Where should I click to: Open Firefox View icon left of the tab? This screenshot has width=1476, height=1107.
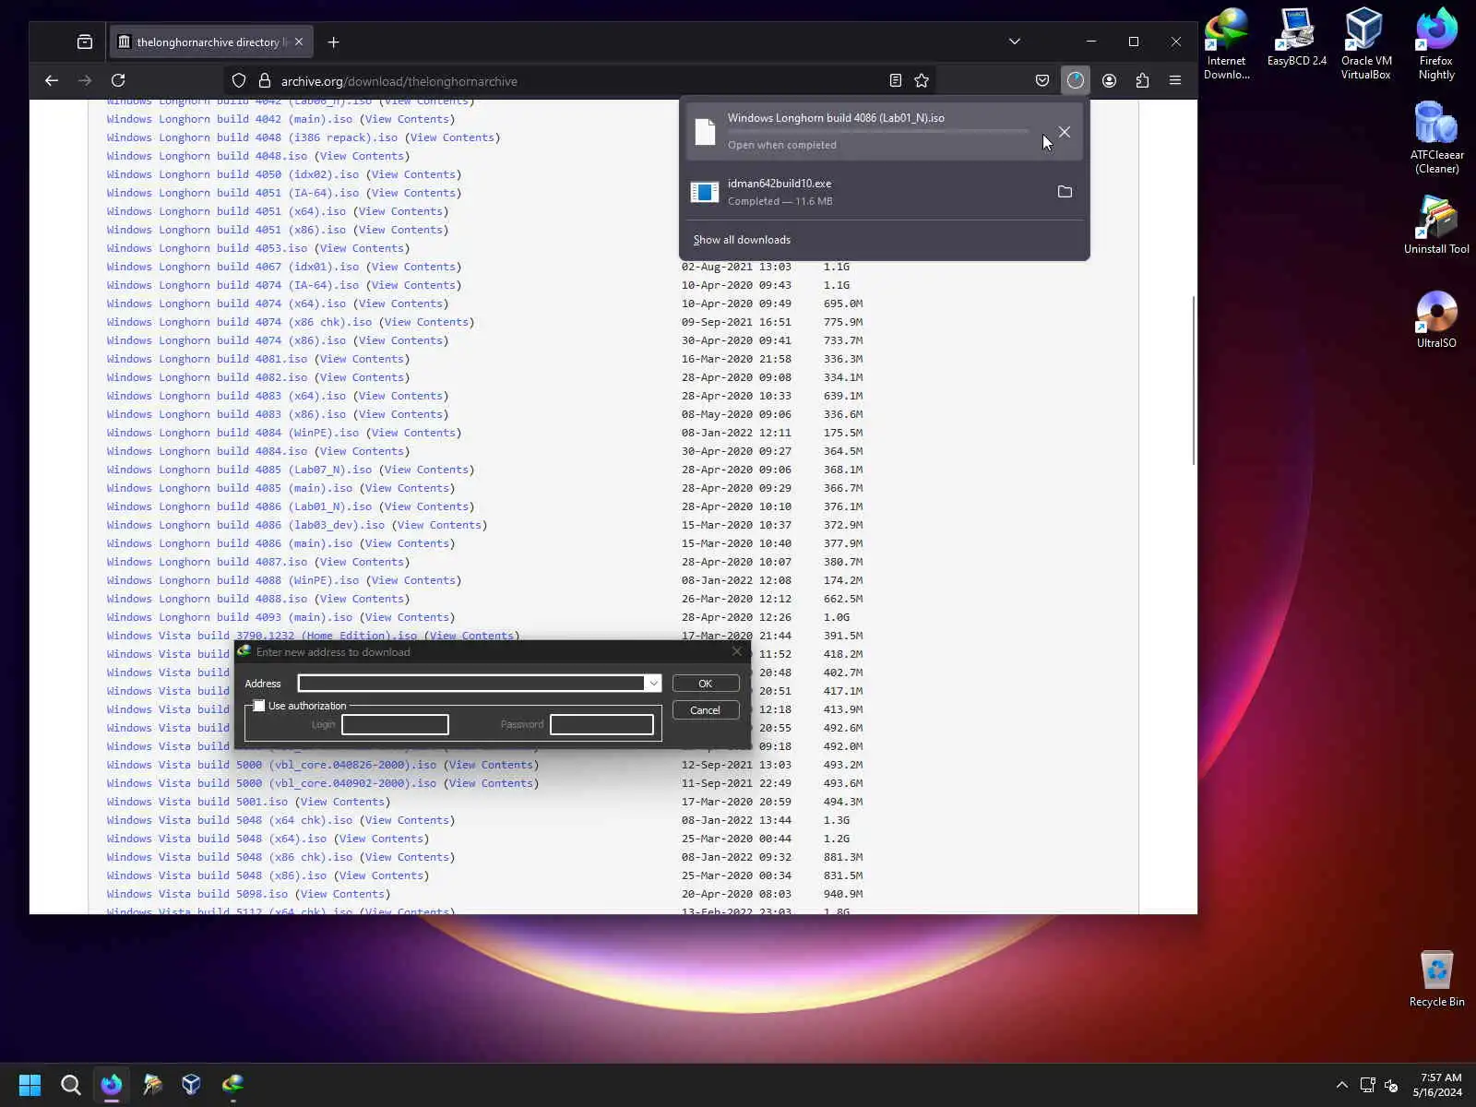[x=85, y=42]
